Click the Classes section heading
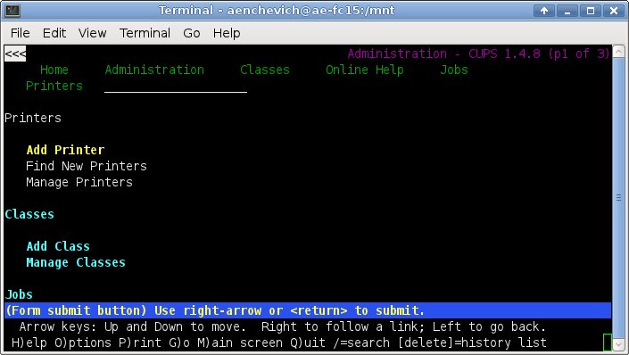This screenshot has height=355, width=629. click(x=29, y=214)
